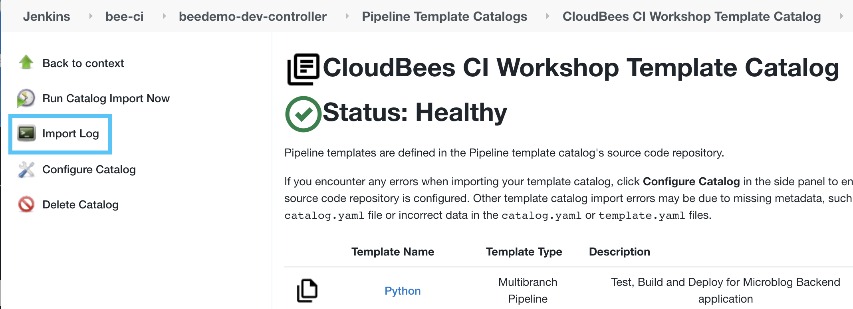Navigate to Pipeline Template Catalogs breadcrumb
Screen dimensions: 853x309
click(444, 16)
